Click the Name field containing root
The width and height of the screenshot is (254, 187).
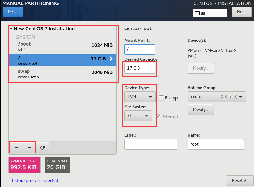click(216, 144)
